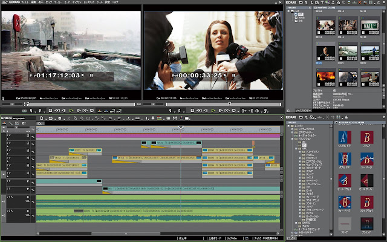This screenshot has width=387, height=242.
Task: Click the timeline horizontal scrollbar
Action: (158, 234)
